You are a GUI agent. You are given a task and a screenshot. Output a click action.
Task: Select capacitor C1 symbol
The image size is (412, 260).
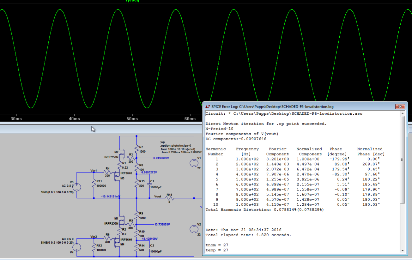[149, 184]
